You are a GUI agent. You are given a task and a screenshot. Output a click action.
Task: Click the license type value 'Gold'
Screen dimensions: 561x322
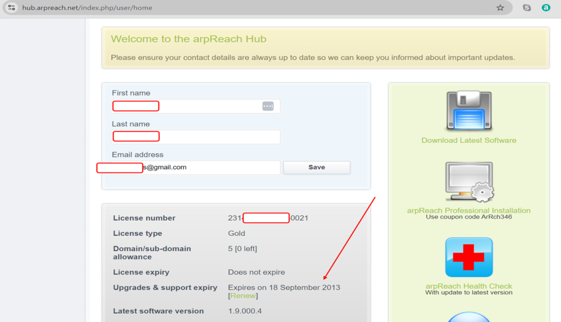click(x=237, y=233)
